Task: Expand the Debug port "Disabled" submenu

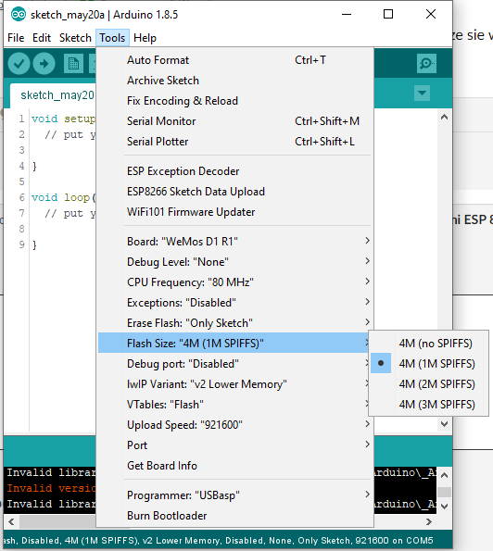Action: pyautogui.click(x=234, y=364)
